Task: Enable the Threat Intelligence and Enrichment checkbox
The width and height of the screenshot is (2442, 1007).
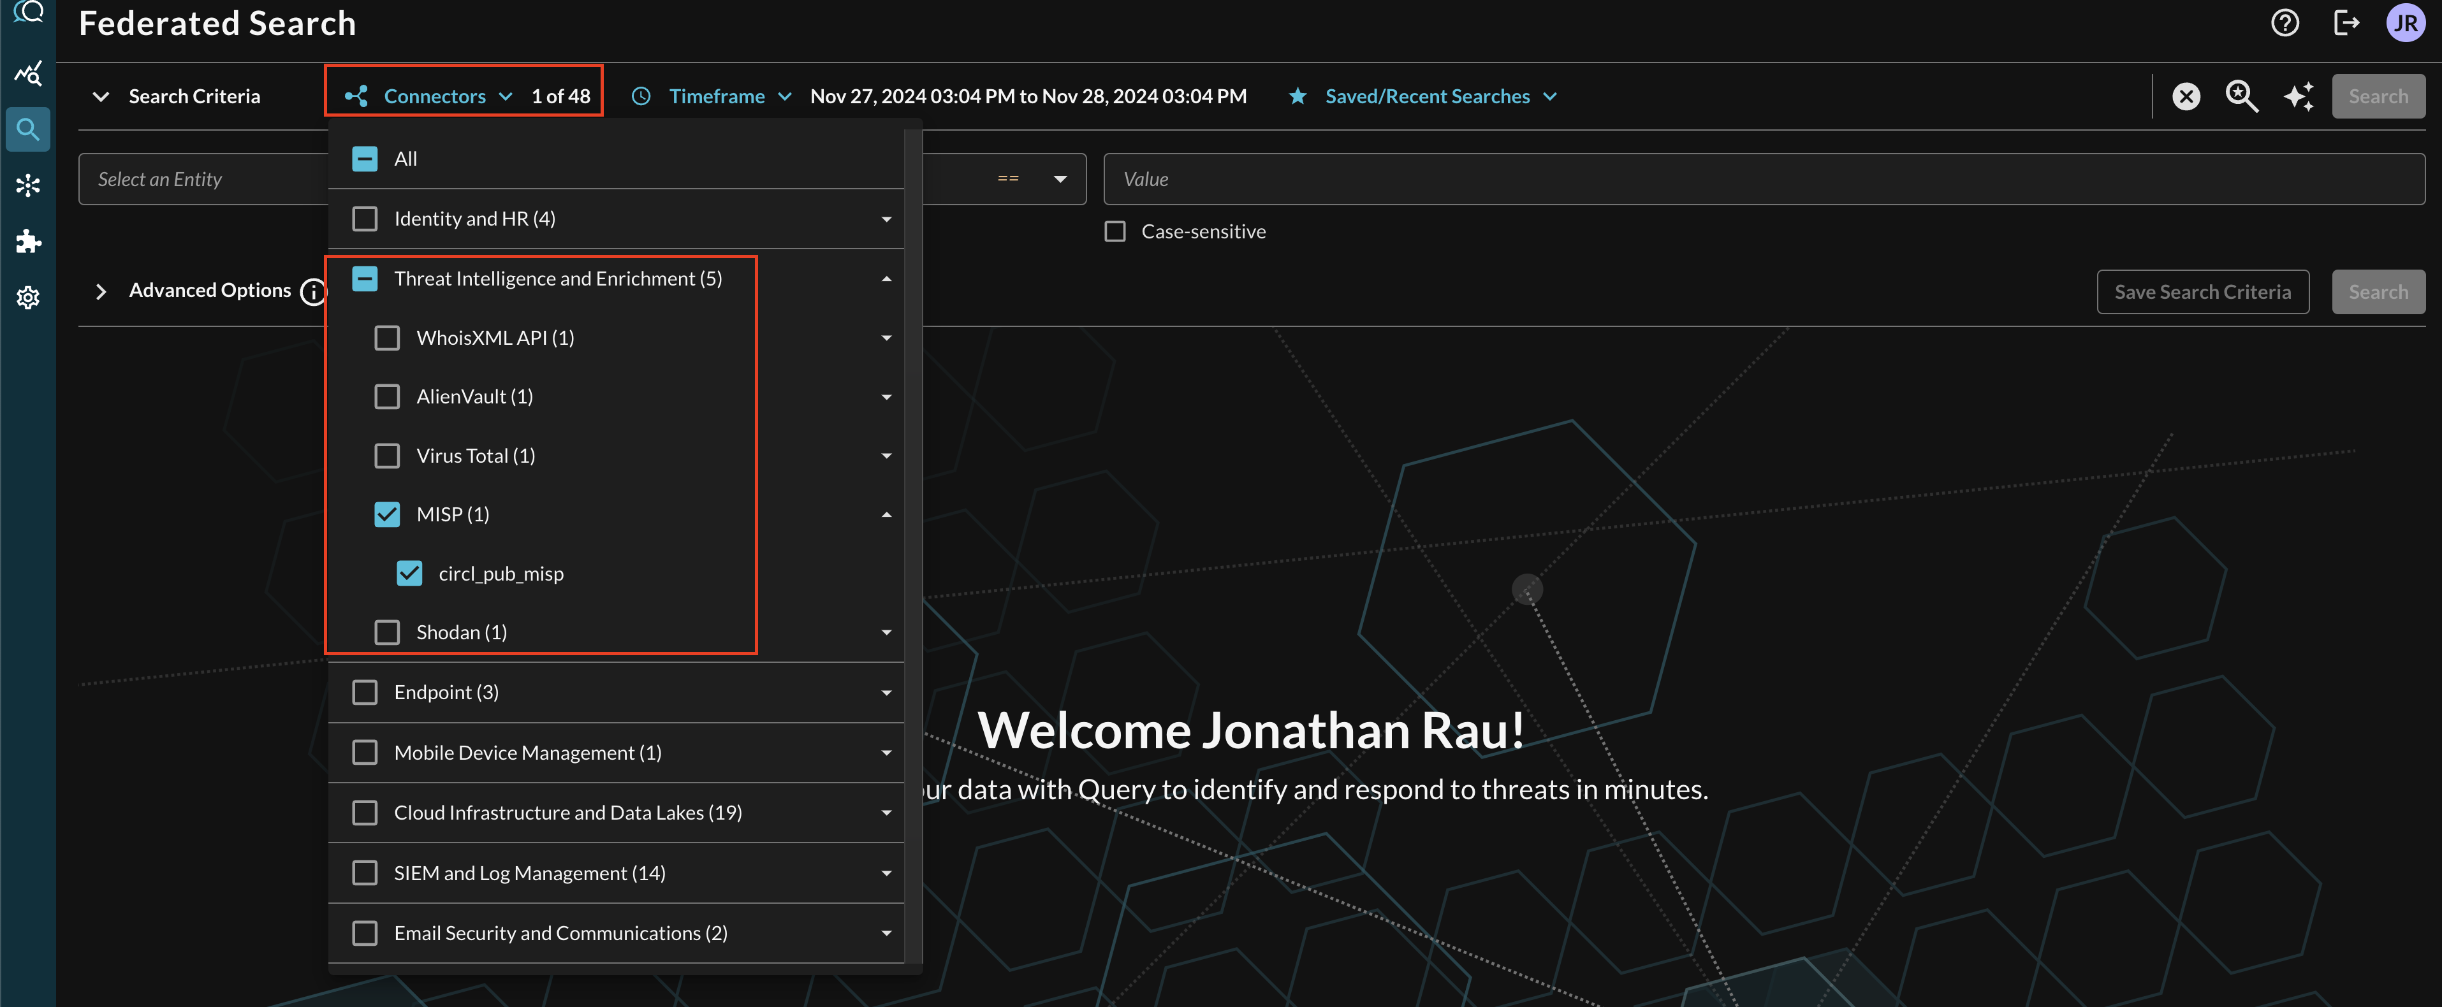Action: coord(365,277)
